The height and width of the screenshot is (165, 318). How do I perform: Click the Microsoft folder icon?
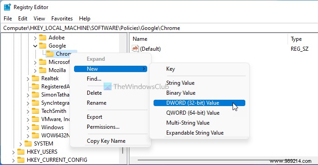click(43, 62)
